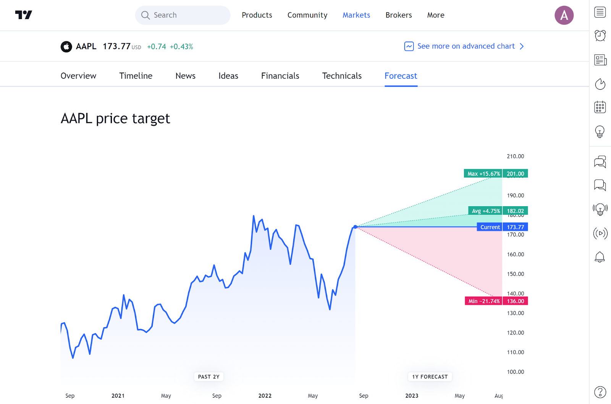
Task: Open the Calendar icon in sidebar
Action: [600, 107]
